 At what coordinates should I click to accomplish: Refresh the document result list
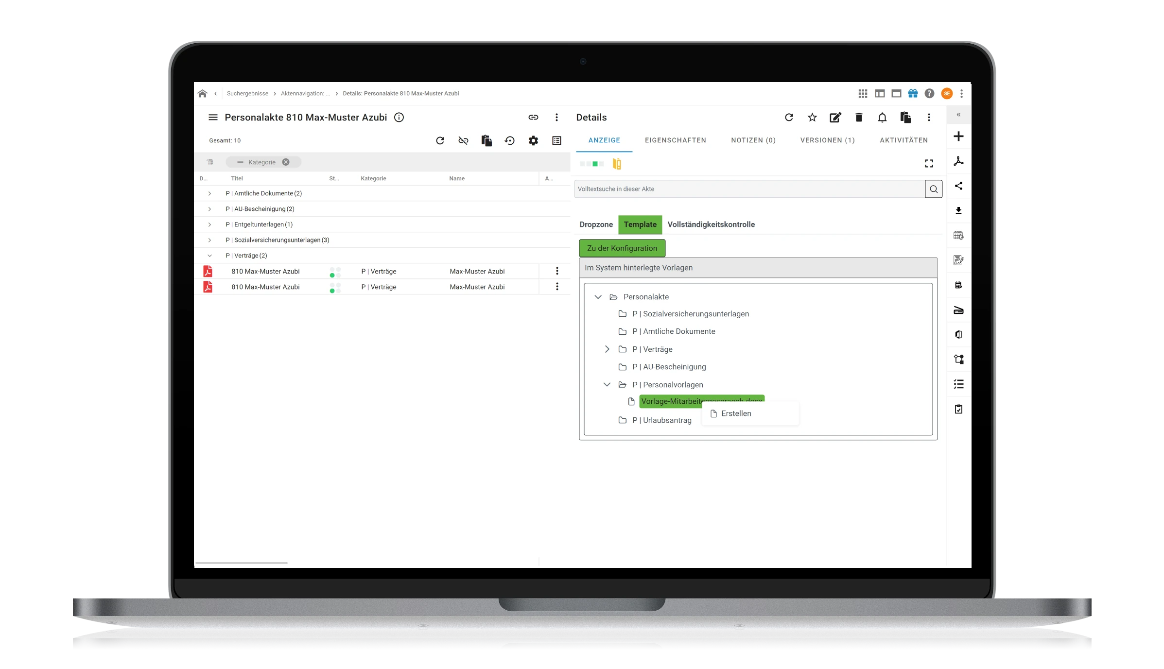[x=440, y=140]
